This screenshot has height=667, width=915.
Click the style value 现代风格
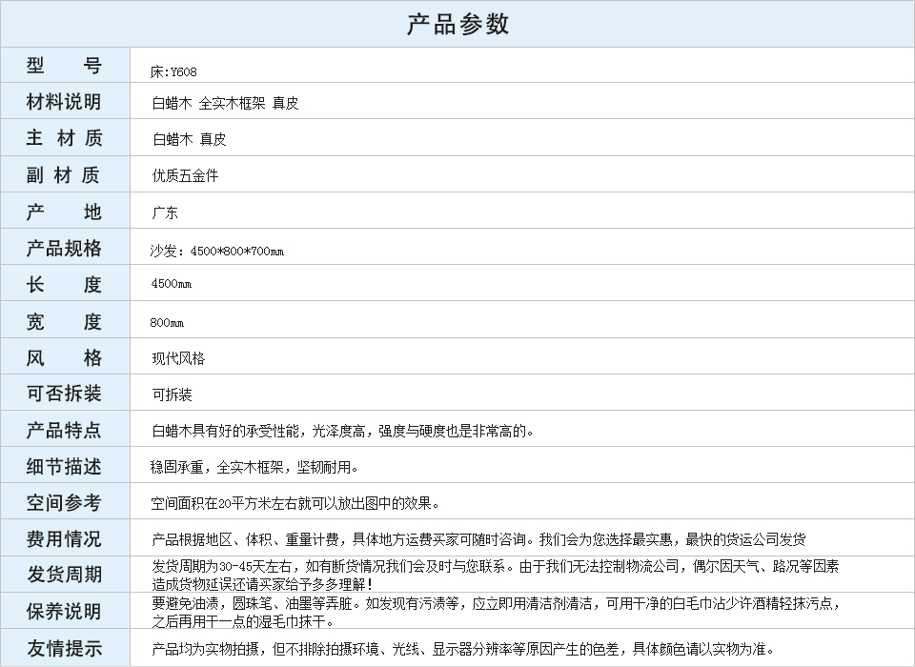(x=178, y=358)
